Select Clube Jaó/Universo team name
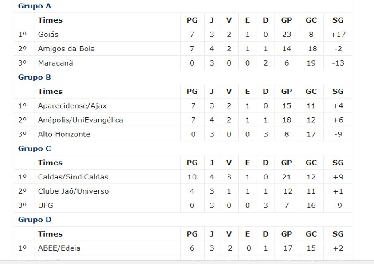This screenshot has width=374, height=264. tap(73, 191)
